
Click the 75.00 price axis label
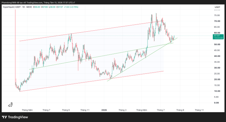(x=217, y=15)
